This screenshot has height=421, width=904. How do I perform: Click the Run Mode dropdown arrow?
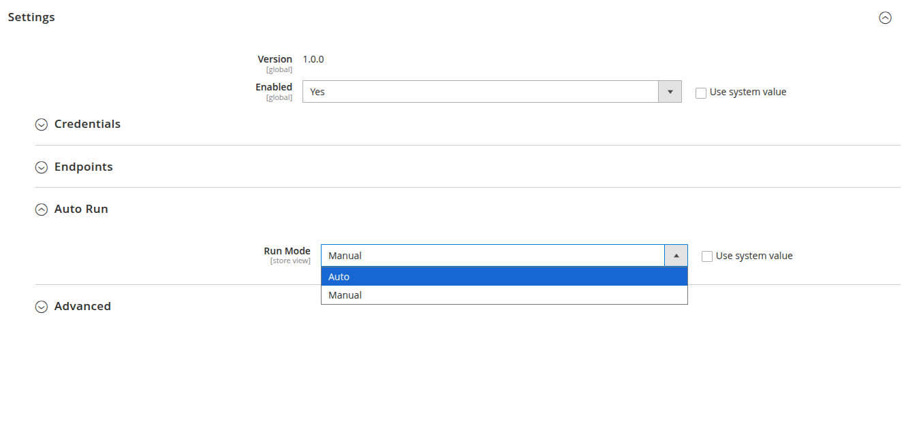coord(676,256)
